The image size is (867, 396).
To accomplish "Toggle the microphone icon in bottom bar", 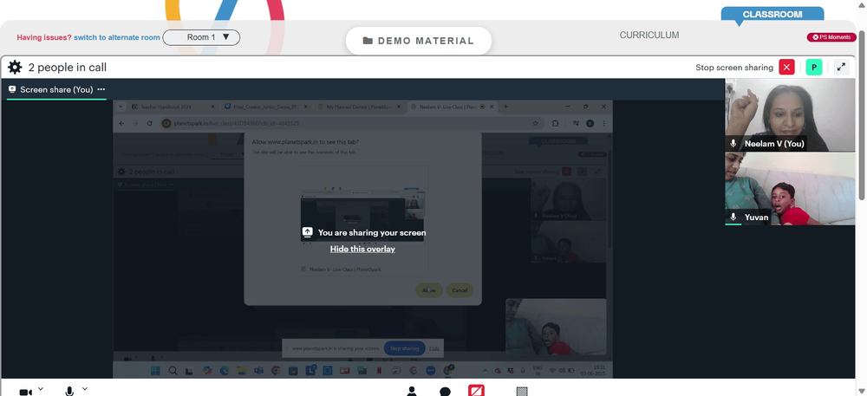I will click(69, 391).
